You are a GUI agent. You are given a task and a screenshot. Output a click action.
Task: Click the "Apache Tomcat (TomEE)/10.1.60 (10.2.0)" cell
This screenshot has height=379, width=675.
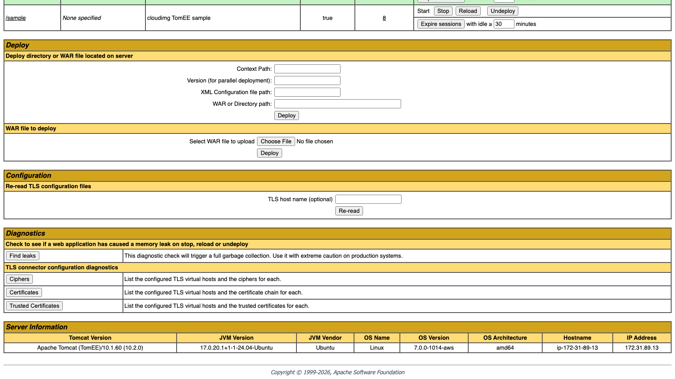click(90, 348)
